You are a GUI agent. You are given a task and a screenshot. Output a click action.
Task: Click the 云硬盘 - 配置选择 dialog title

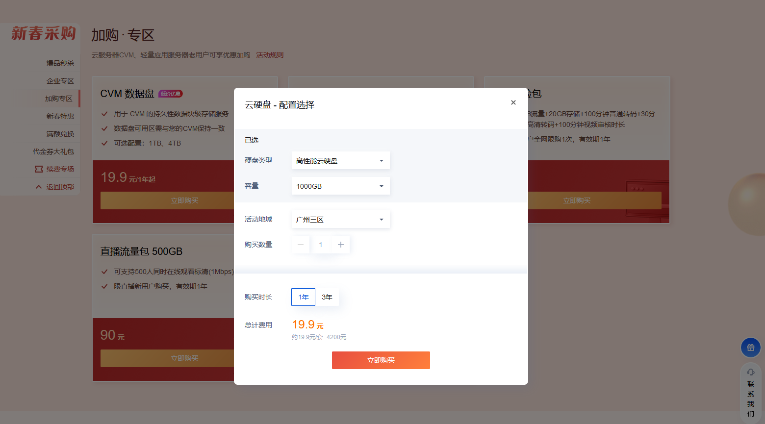[280, 104]
